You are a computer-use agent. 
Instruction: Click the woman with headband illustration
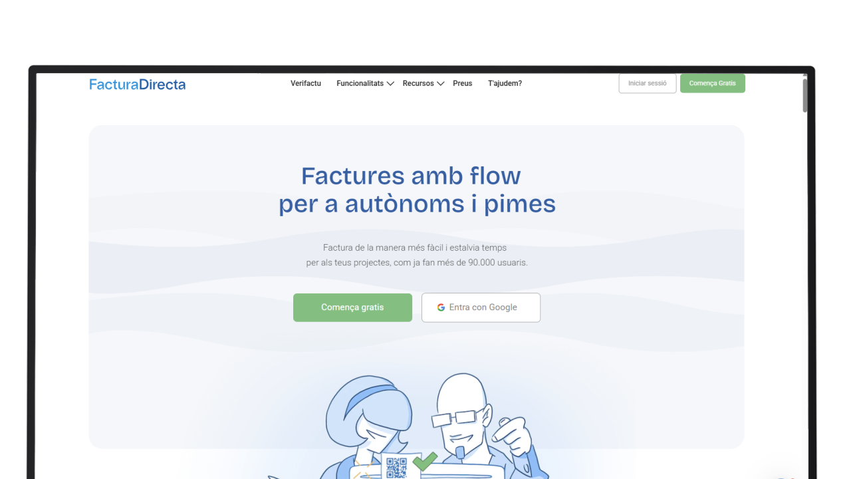point(369,426)
